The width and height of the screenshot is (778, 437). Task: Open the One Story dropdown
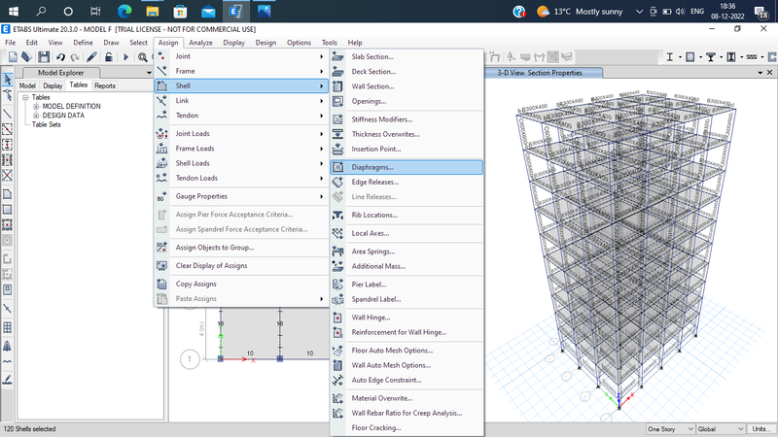[x=670, y=429]
